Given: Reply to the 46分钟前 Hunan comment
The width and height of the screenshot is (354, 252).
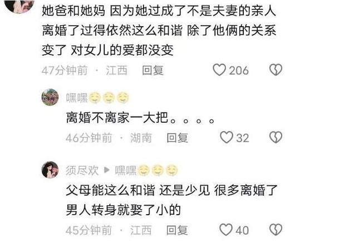Looking at the screenshot, I should pyautogui.click(x=177, y=138).
